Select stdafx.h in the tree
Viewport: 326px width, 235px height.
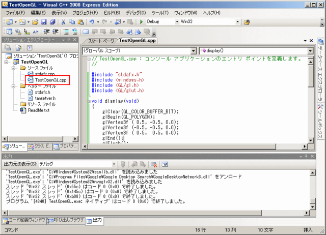[42, 92]
